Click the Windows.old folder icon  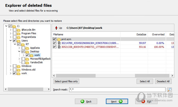(x=19, y=70)
